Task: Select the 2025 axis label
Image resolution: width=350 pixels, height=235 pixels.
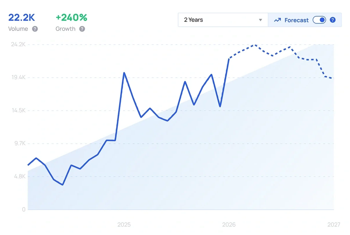Action: pyautogui.click(x=124, y=225)
